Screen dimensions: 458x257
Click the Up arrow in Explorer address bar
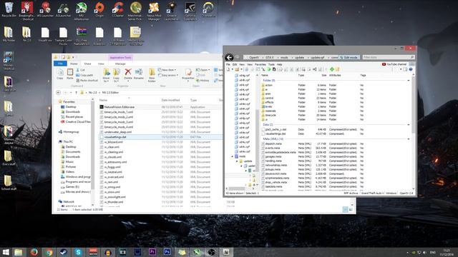point(77,93)
